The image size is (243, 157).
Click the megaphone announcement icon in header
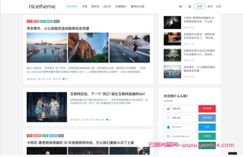[x=181, y=6]
